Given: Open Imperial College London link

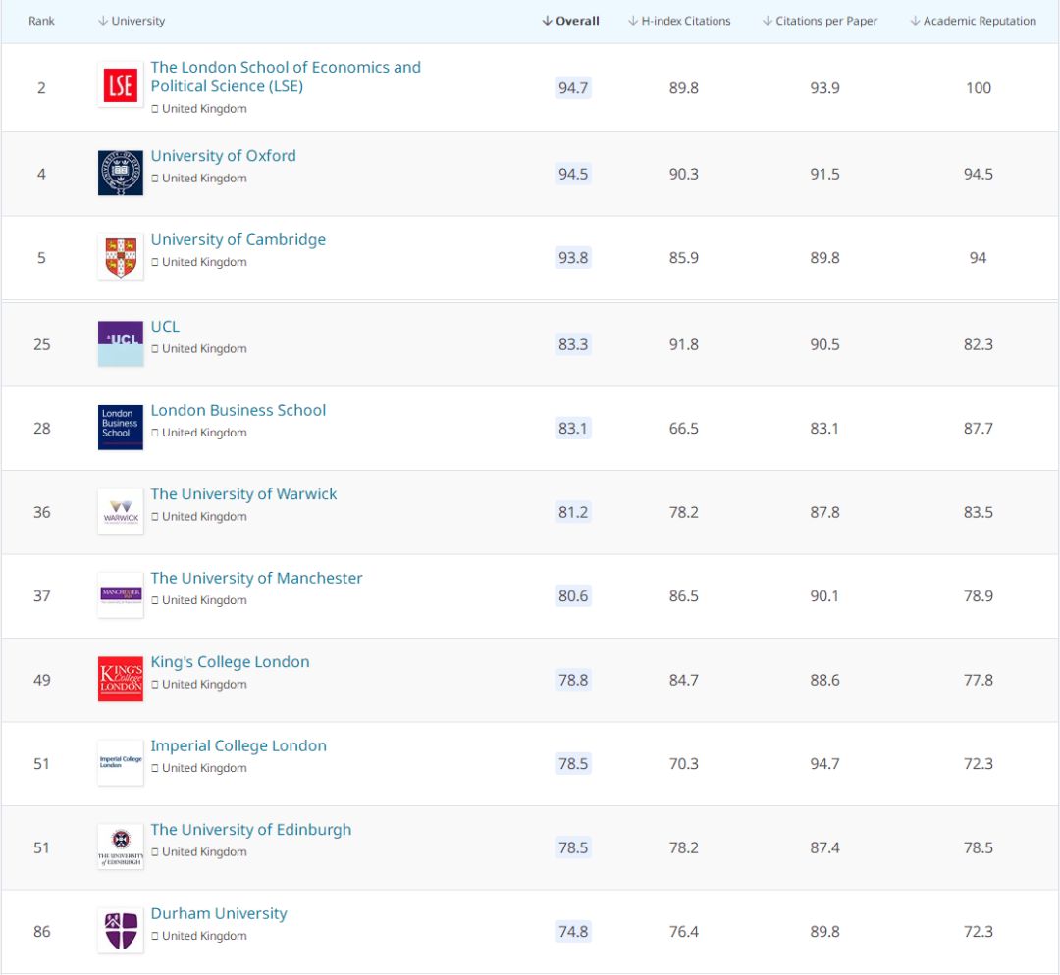Looking at the screenshot, I should 238,745.
